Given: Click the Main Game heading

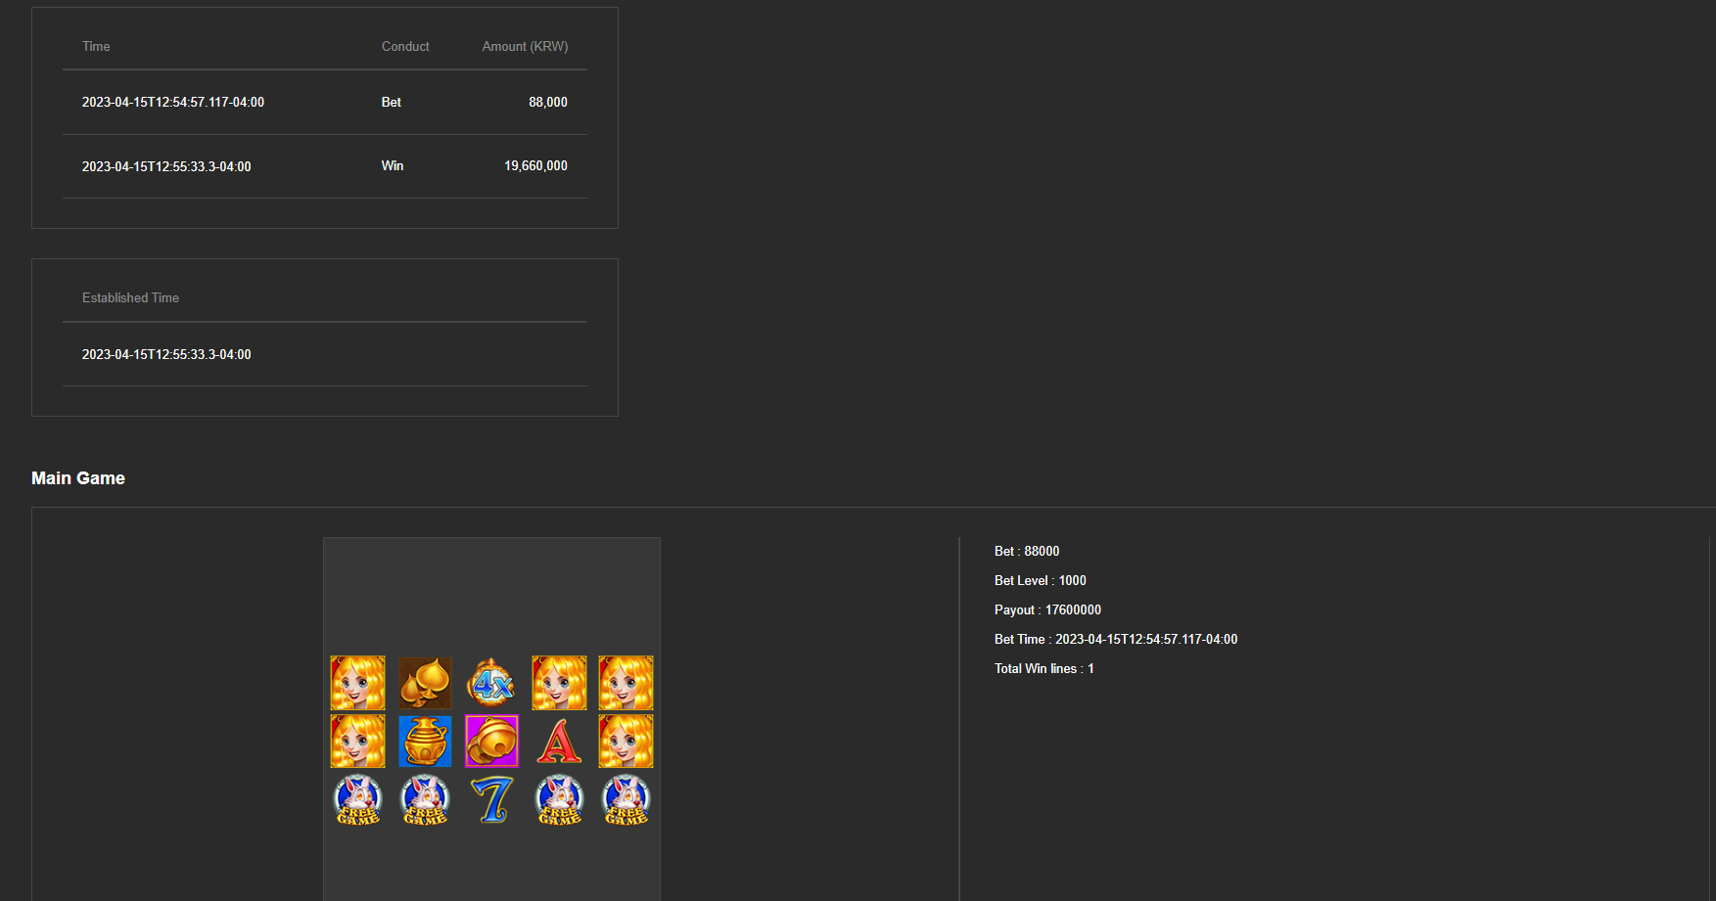Looking at the screenshot, I should 78,478.
